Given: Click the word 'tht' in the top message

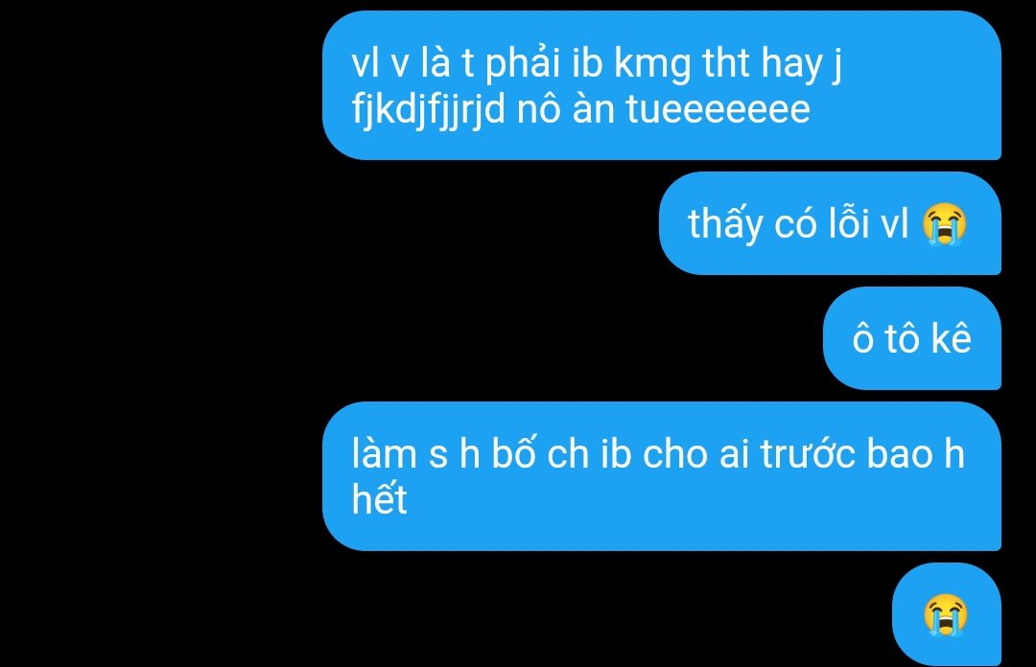Looking at the screenshot, I should tap(726, 64).
